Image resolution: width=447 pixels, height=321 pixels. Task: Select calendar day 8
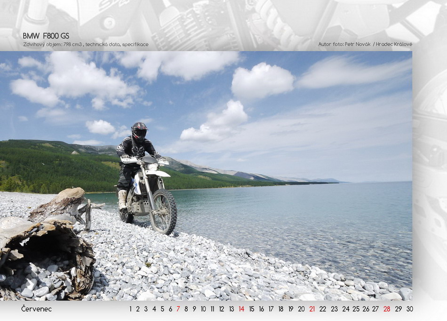[186, 309]
